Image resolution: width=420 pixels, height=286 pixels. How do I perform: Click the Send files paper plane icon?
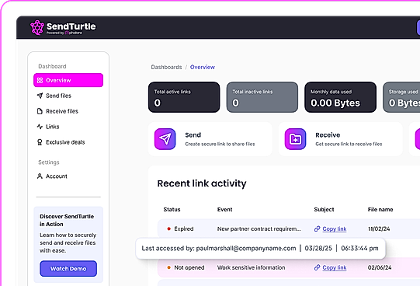pyautogui.click(x=40, y=96)
